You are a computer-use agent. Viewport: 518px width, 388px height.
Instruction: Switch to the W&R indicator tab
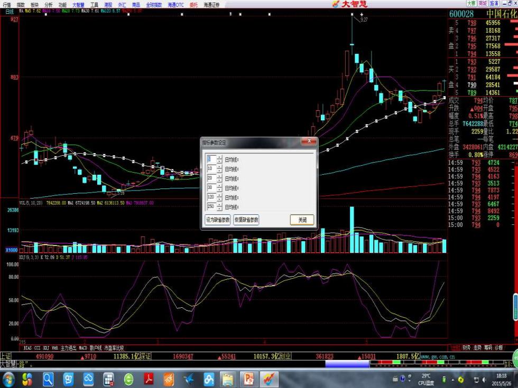(55, 348)
